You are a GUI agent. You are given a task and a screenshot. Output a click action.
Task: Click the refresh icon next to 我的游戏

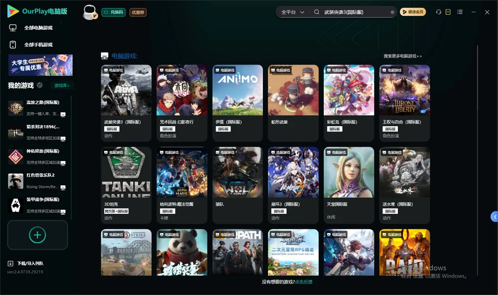40,85
